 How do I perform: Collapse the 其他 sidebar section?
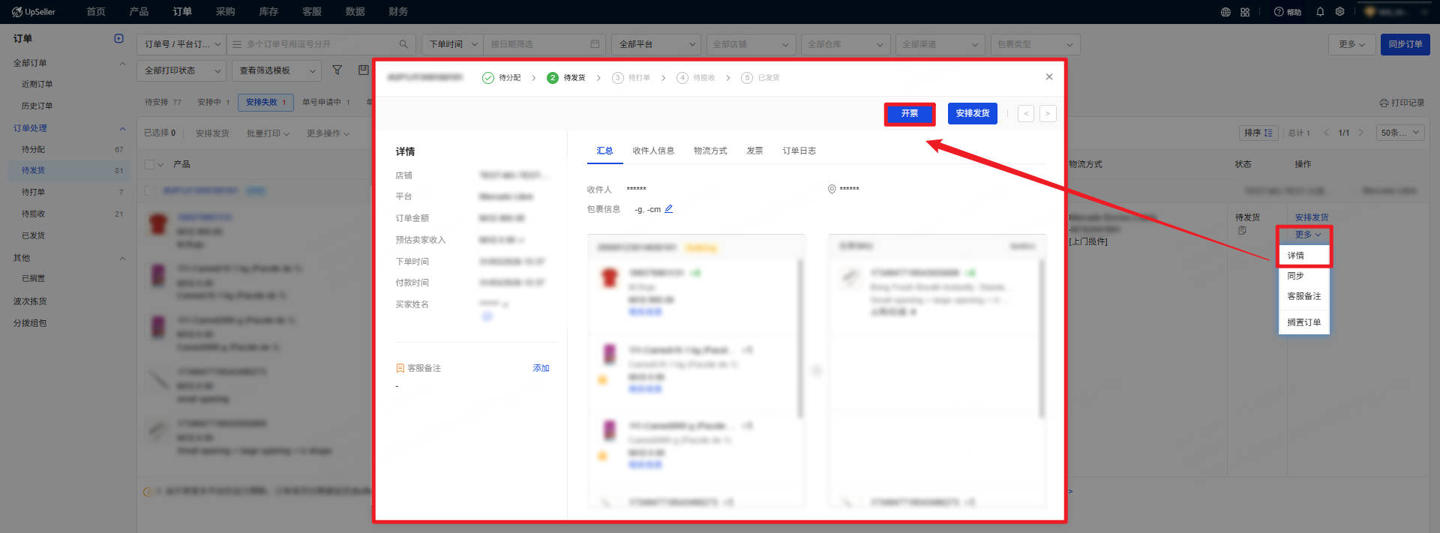click(x=122, y=258)
